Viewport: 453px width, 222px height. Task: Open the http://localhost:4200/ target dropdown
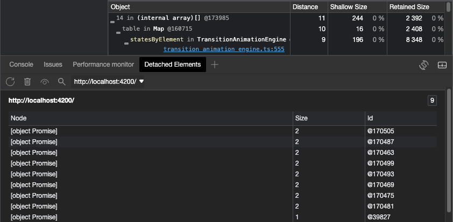tap(108, 82)
